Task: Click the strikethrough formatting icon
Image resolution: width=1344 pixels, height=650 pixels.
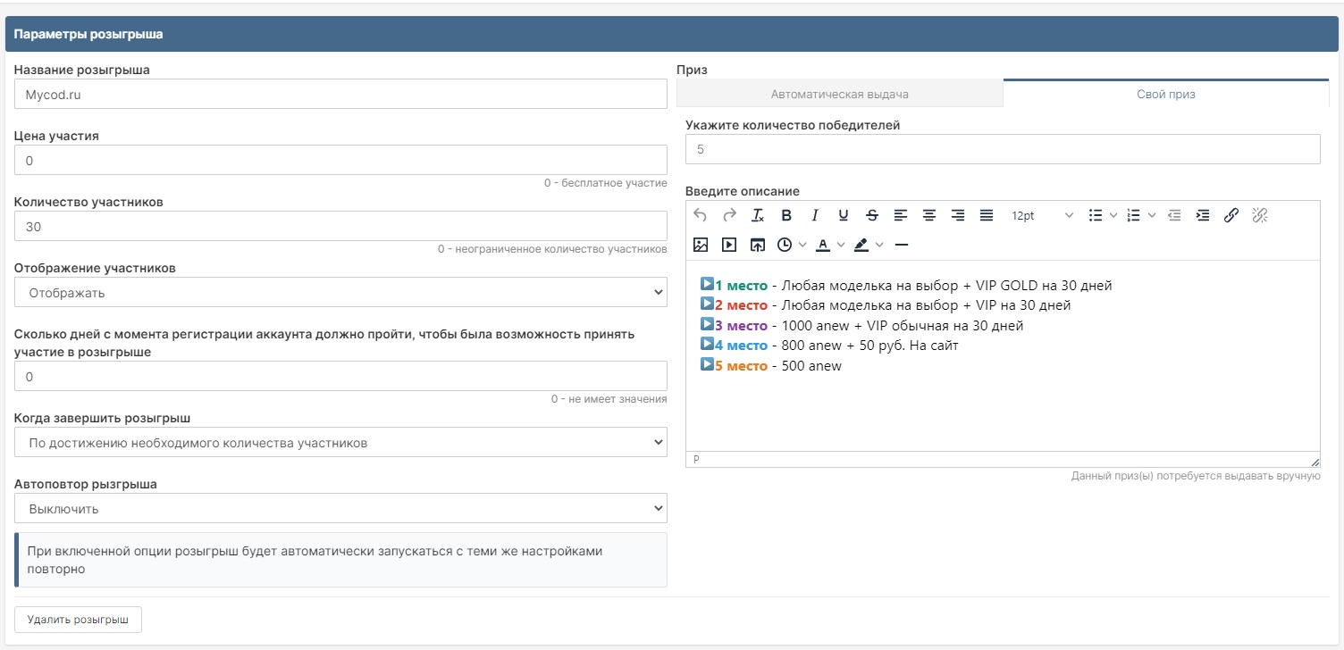Action: pos(872,215)
